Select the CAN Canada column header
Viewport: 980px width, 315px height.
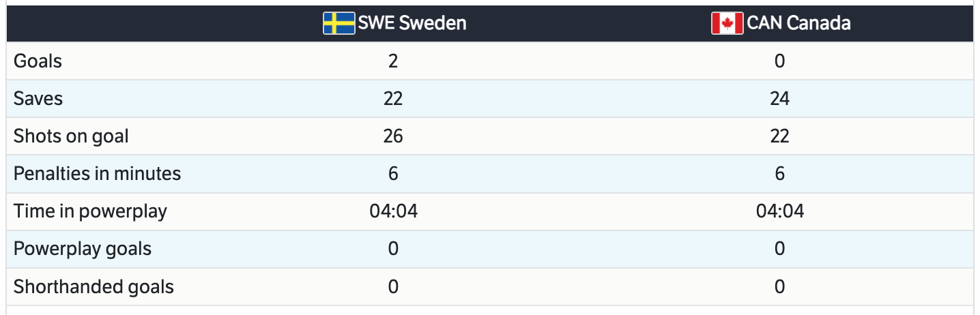click(798, 23)
